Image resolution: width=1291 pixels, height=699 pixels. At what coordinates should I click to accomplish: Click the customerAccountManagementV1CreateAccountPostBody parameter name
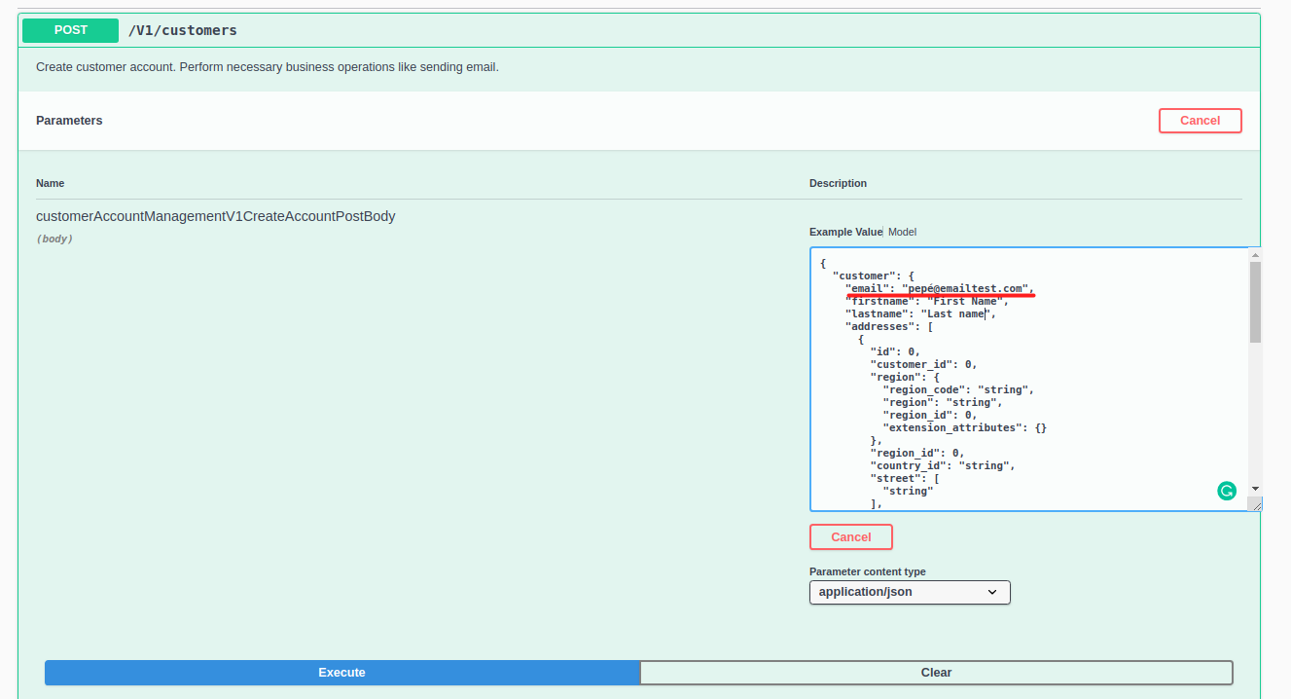click(x=215, y=216)
